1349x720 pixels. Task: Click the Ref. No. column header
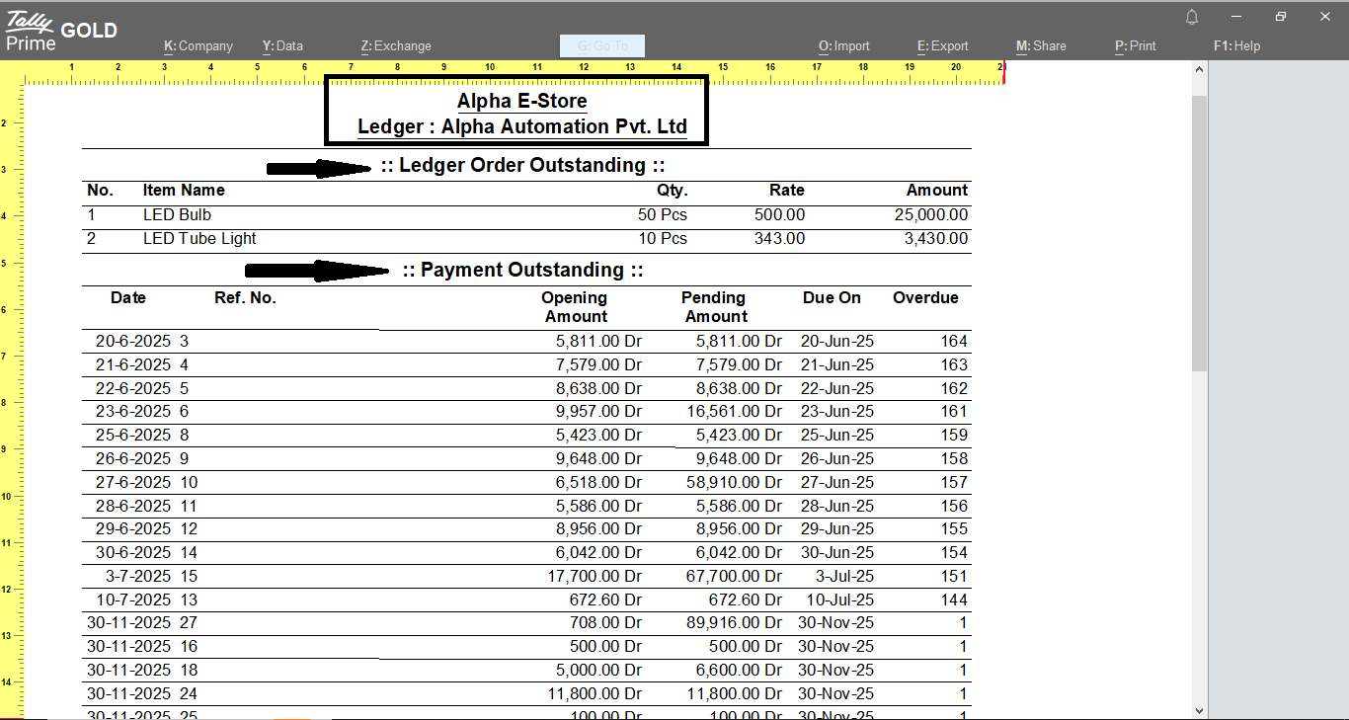(245, 297)
